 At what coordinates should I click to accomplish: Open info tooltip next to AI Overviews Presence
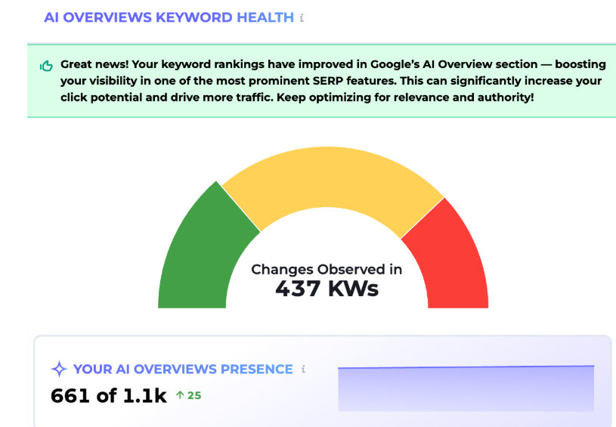click(x=303, y=370)
